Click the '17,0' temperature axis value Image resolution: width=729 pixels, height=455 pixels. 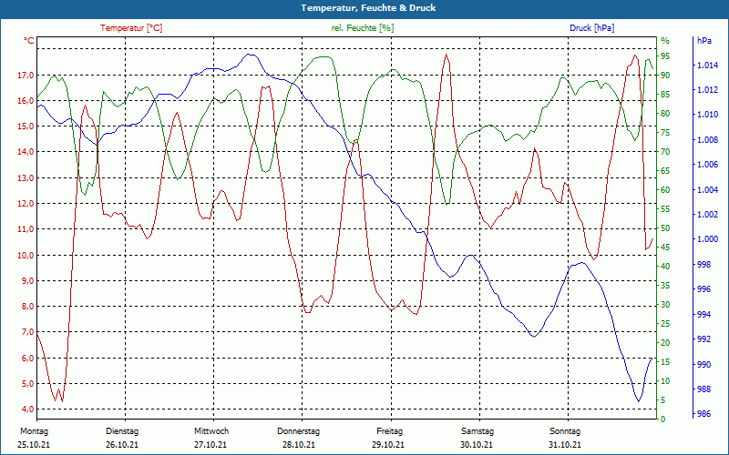click(26, 76)
